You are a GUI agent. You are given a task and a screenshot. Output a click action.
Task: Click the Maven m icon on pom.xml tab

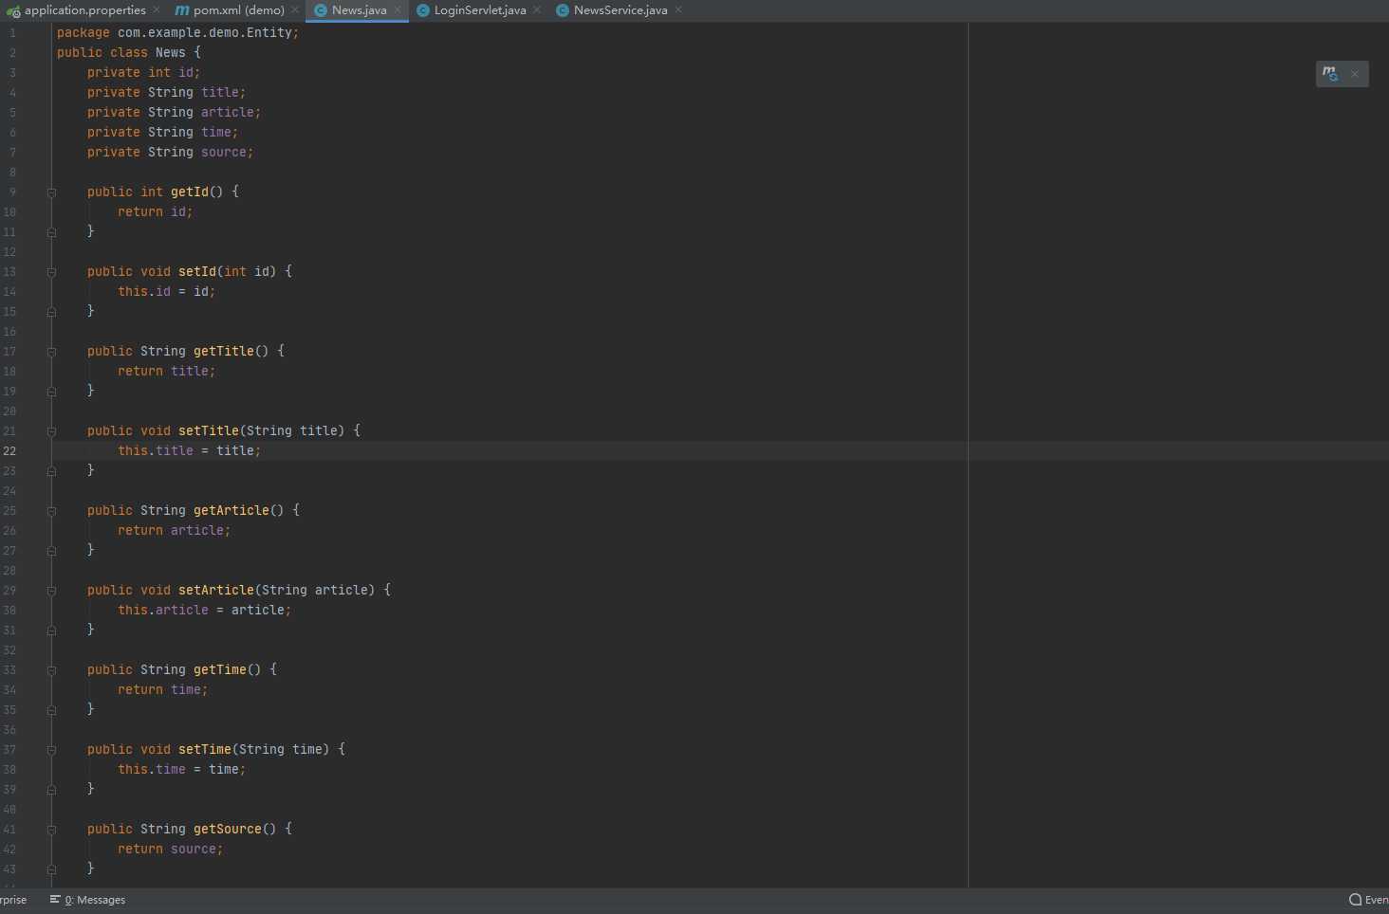(182, 10)
